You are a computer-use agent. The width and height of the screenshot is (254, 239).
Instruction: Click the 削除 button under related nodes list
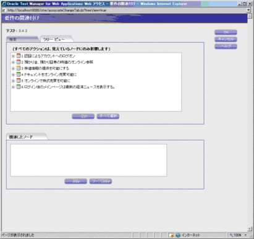(x=76, y=181)
